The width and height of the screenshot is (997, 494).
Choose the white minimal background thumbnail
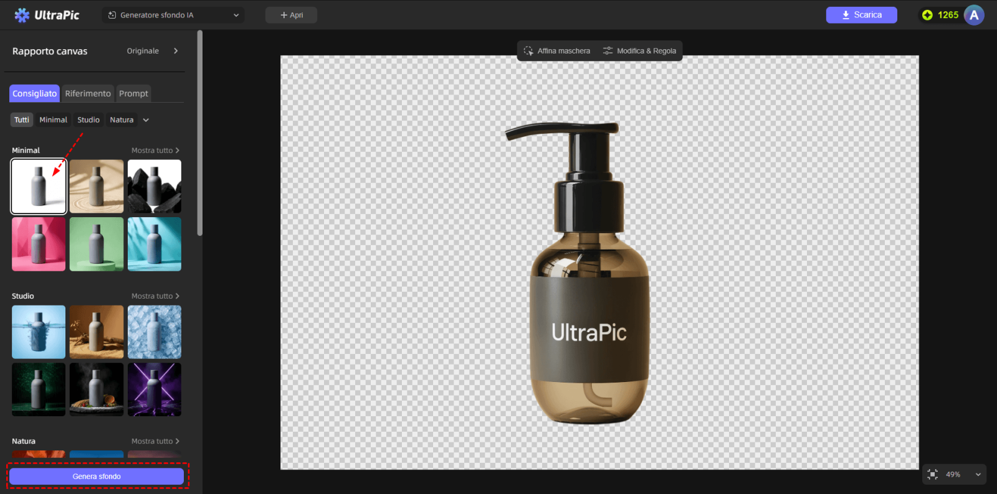pos(39,187)
